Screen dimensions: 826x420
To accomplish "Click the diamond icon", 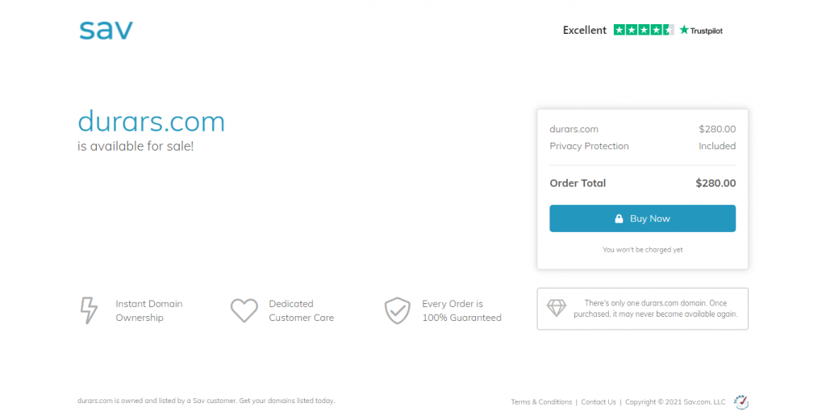I will (x=557, y=308).
